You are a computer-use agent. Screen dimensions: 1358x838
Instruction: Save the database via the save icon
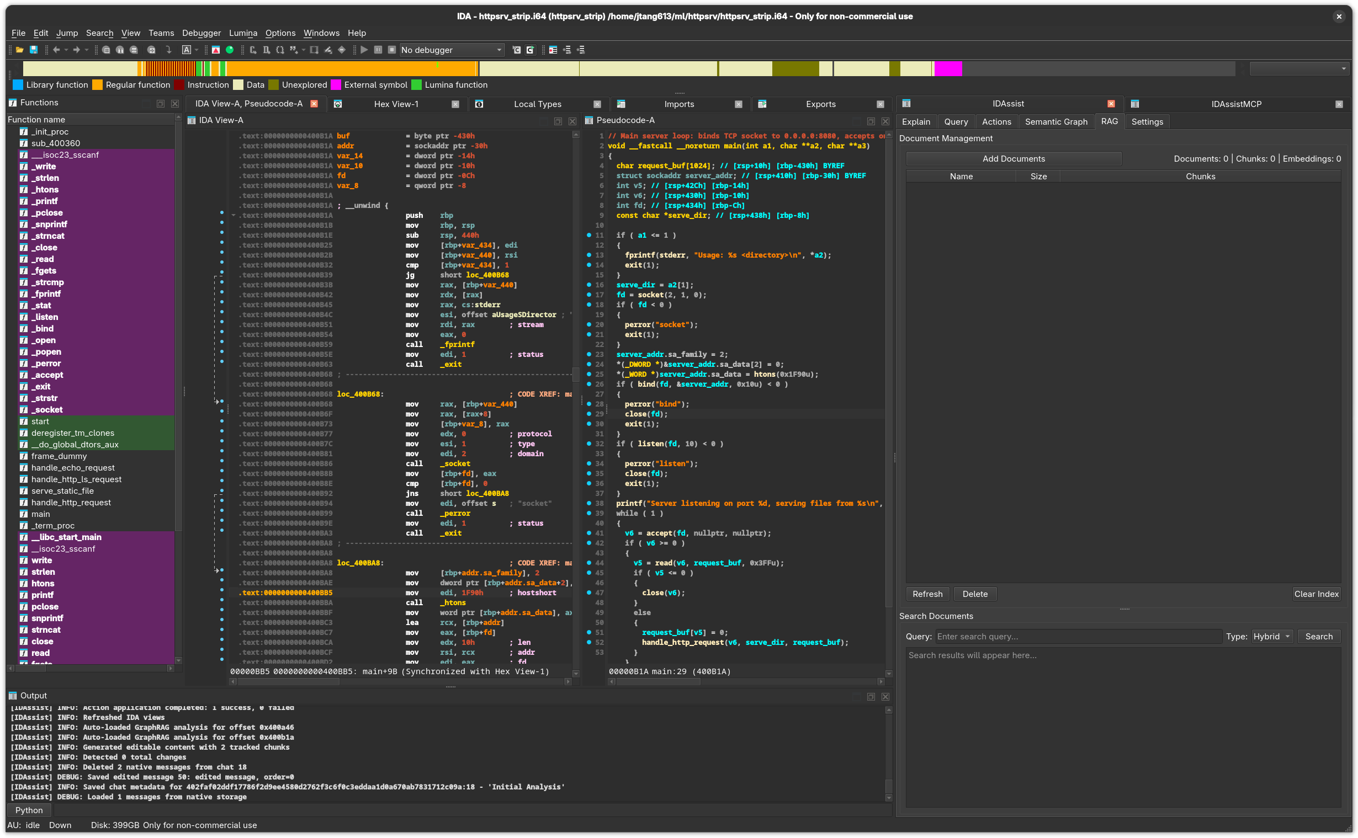[x=34, y=50]
